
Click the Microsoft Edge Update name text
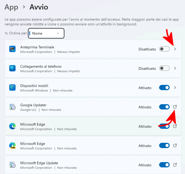pyautogui.click(x=39, y=163)
